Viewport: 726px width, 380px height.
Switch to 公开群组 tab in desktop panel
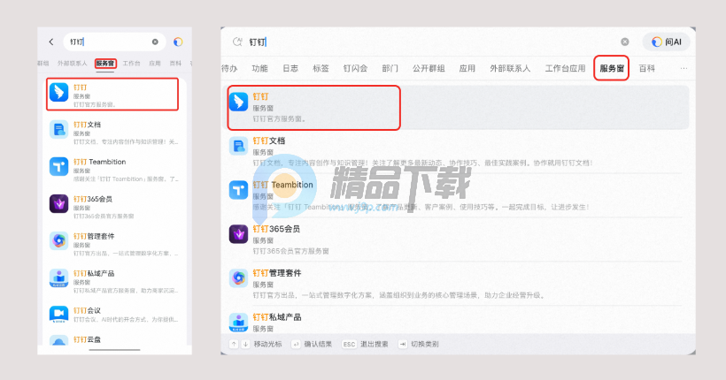429,68
